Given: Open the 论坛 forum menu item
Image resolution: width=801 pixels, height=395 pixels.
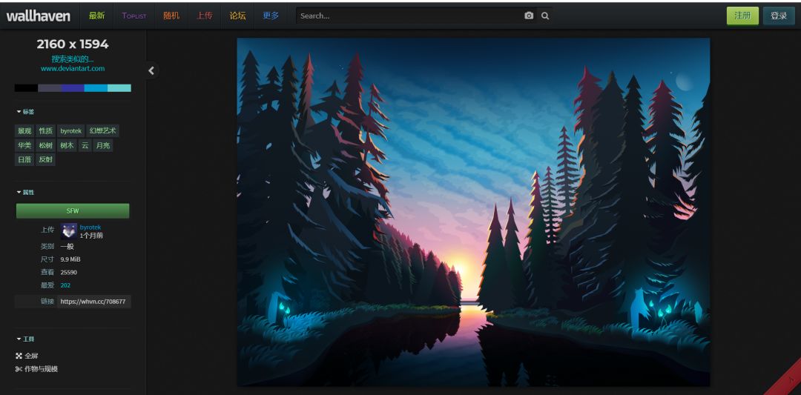Looking at the screenshot, I should click(x=237, y=16).
